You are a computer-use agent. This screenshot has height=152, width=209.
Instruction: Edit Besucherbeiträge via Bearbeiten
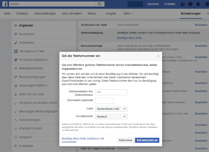201,46
